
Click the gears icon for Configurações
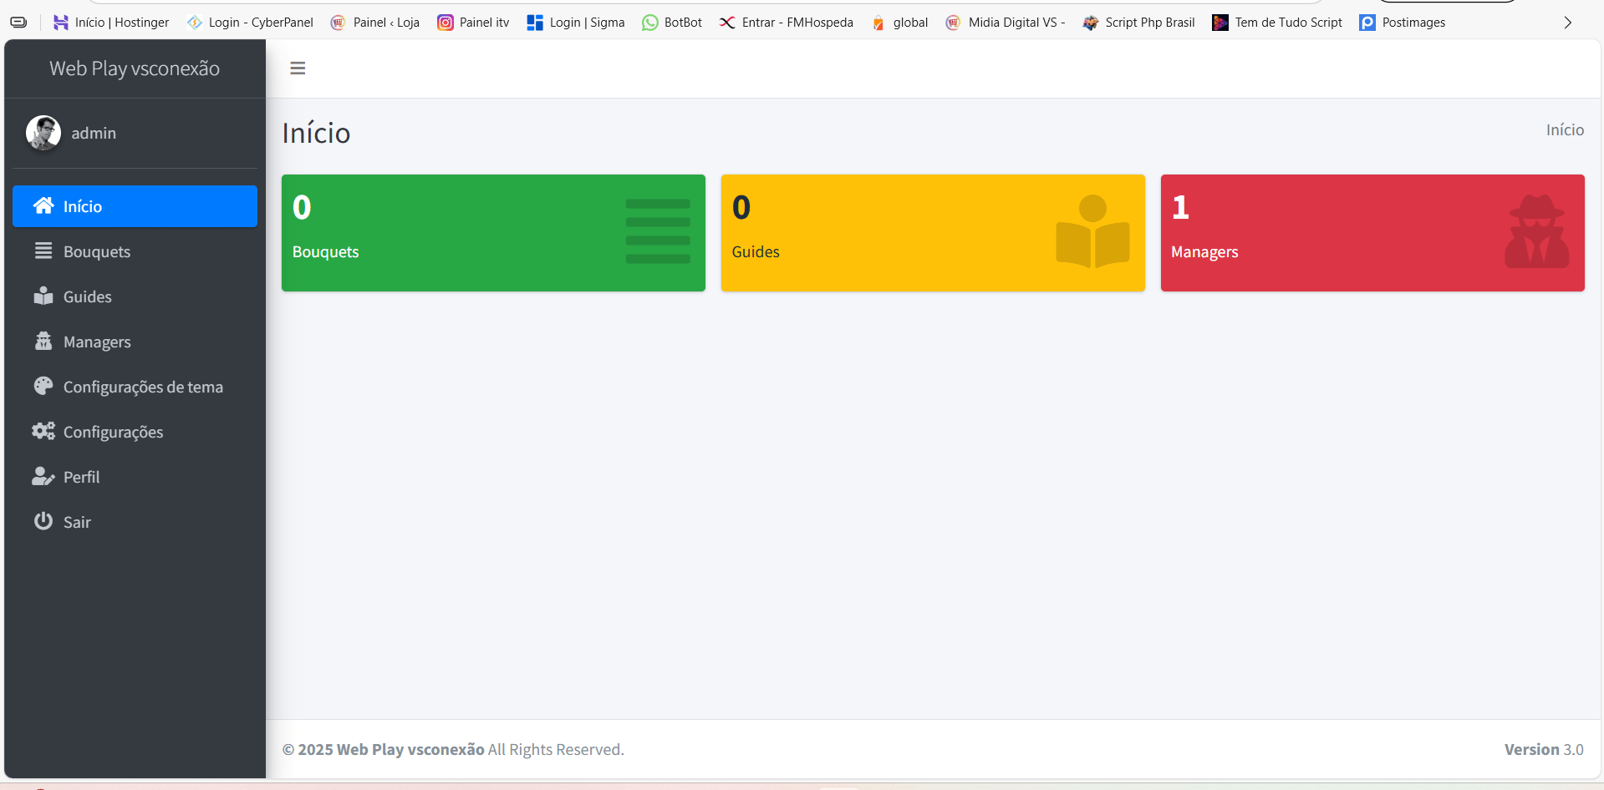click(x=43, y=432)
